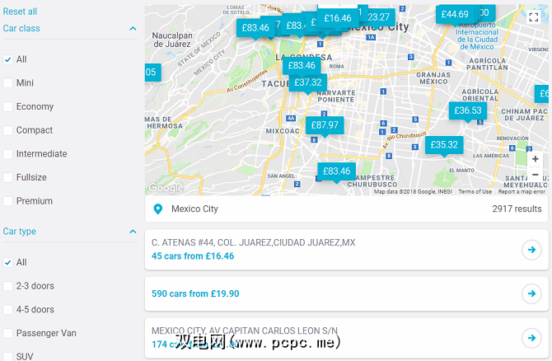Enable the Passenger Van filter
552x361 pixels.
7,333
